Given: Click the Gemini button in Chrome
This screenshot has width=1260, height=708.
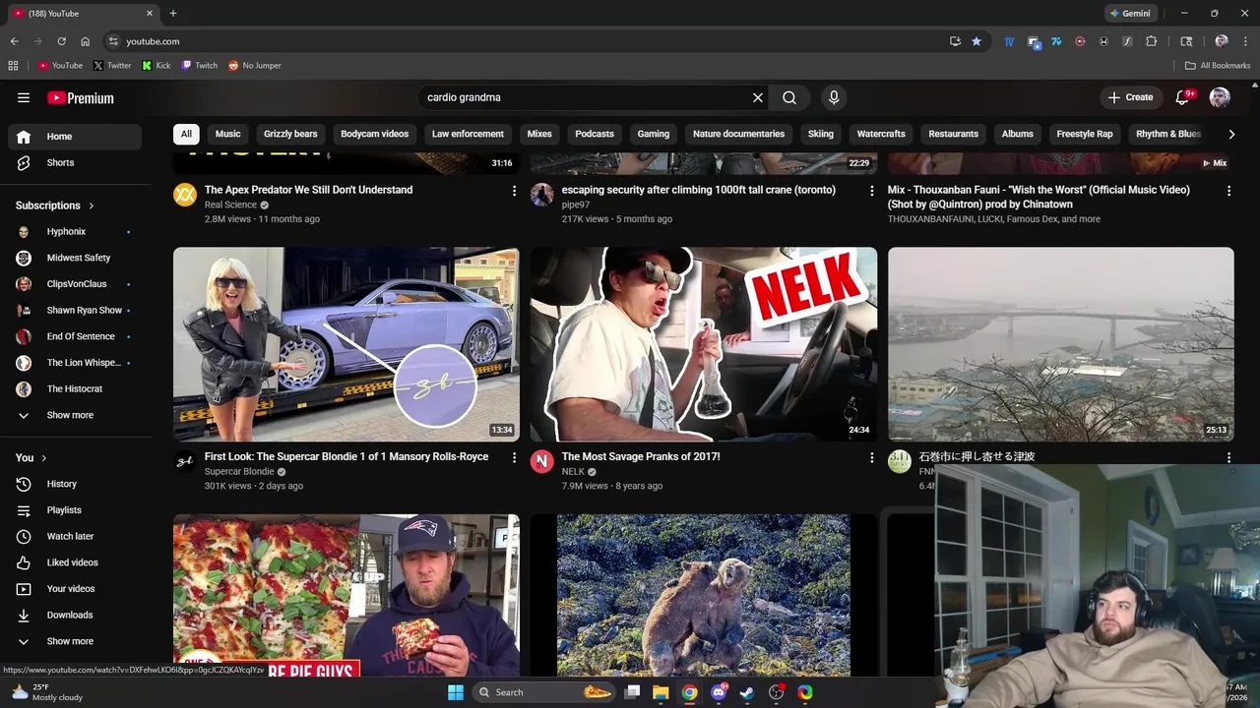Looking at the screenshot, I should [1130, 14].
